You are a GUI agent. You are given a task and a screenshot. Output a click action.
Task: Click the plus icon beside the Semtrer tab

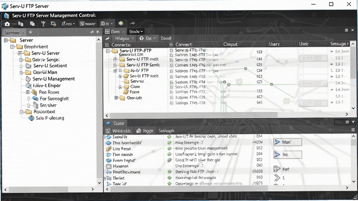coord(30,32)
